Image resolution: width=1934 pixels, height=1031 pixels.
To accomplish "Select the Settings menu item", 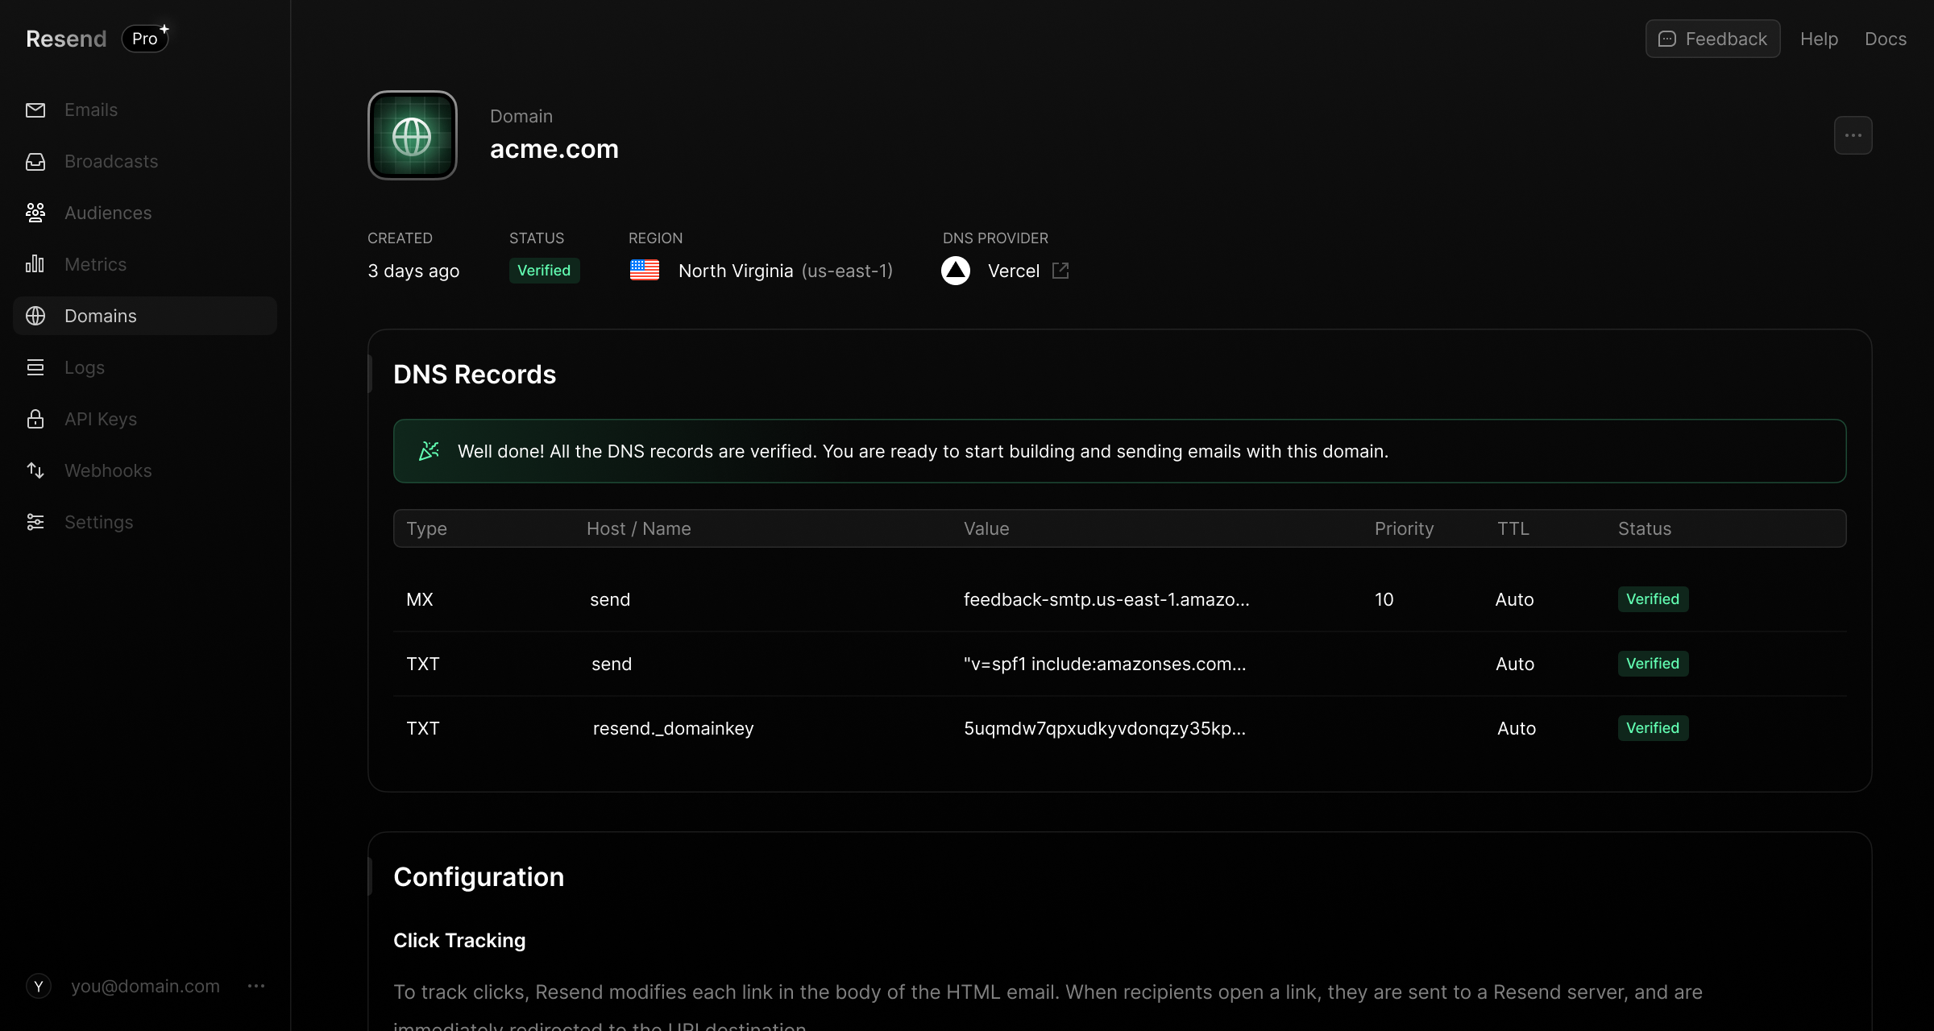I will coord(98,522).
